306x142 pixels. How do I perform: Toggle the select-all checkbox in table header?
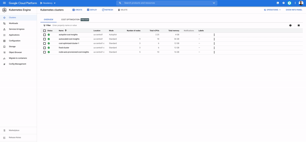pyautogui.click(x=44, y=30)
